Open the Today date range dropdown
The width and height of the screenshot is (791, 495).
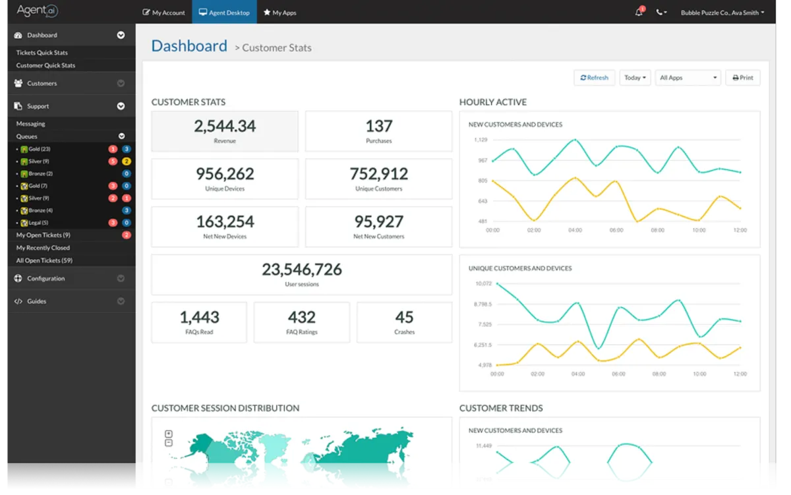[635, 78]
